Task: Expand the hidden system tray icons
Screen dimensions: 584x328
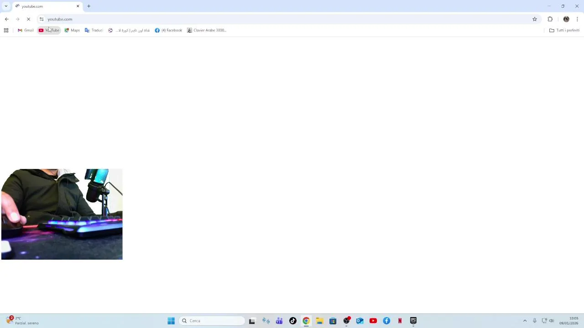Action: 525,321
